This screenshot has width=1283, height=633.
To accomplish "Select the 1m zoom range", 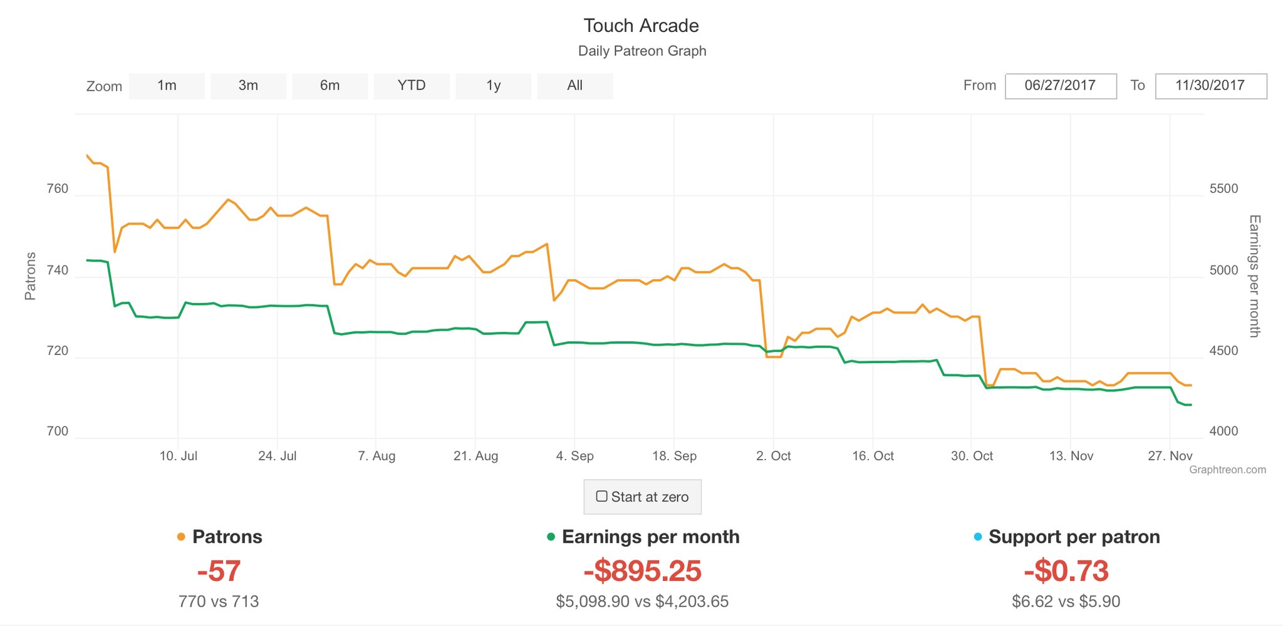I will click(x=167, y=86).
